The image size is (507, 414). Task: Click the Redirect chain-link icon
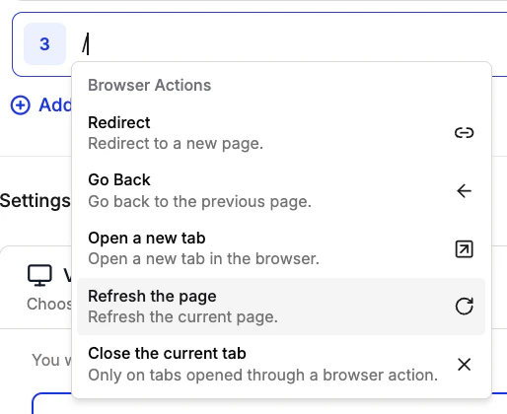[464, 133]
